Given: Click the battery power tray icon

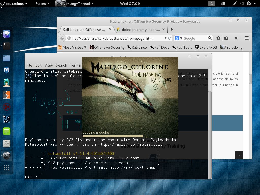Looking at the screenshot, I should [x=249, y=3].
